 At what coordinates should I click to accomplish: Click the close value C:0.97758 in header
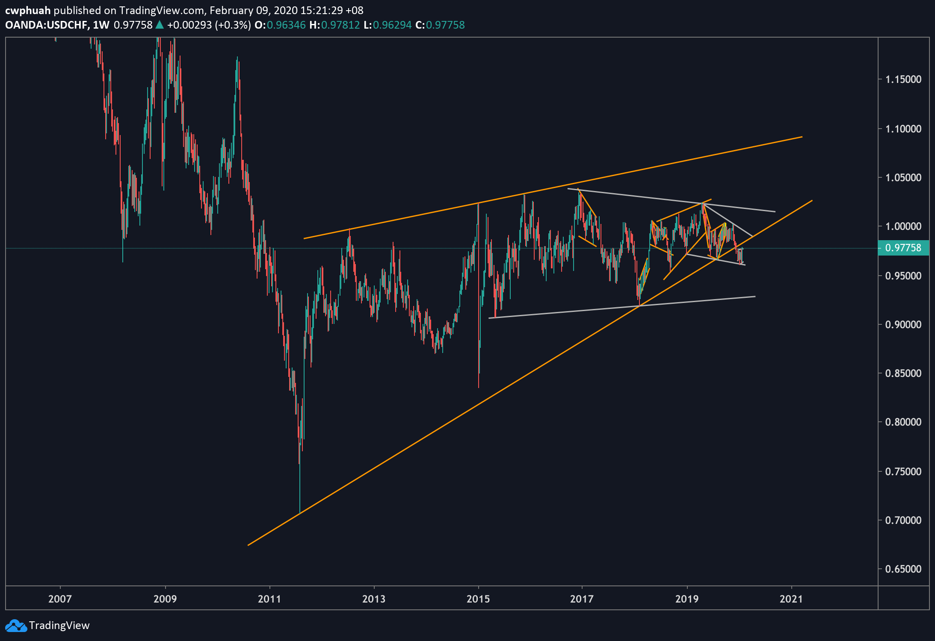440,25
